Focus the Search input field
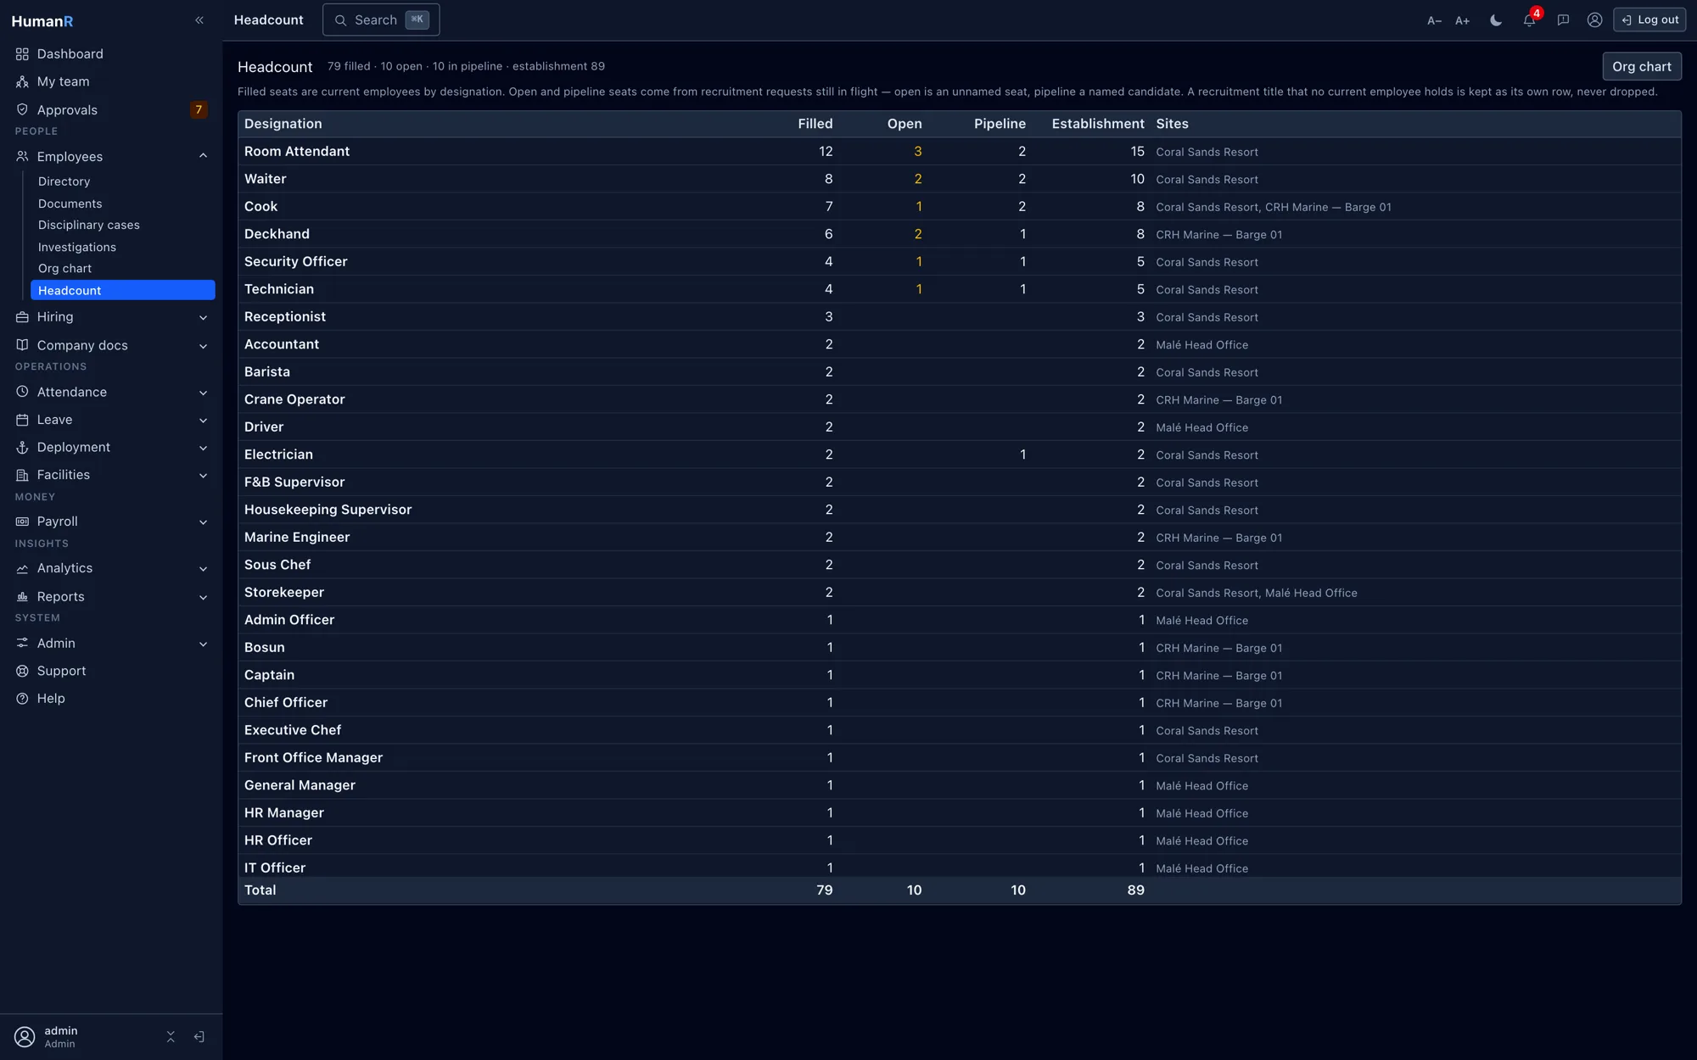1697x1060 pixels. tap(381, 20)
